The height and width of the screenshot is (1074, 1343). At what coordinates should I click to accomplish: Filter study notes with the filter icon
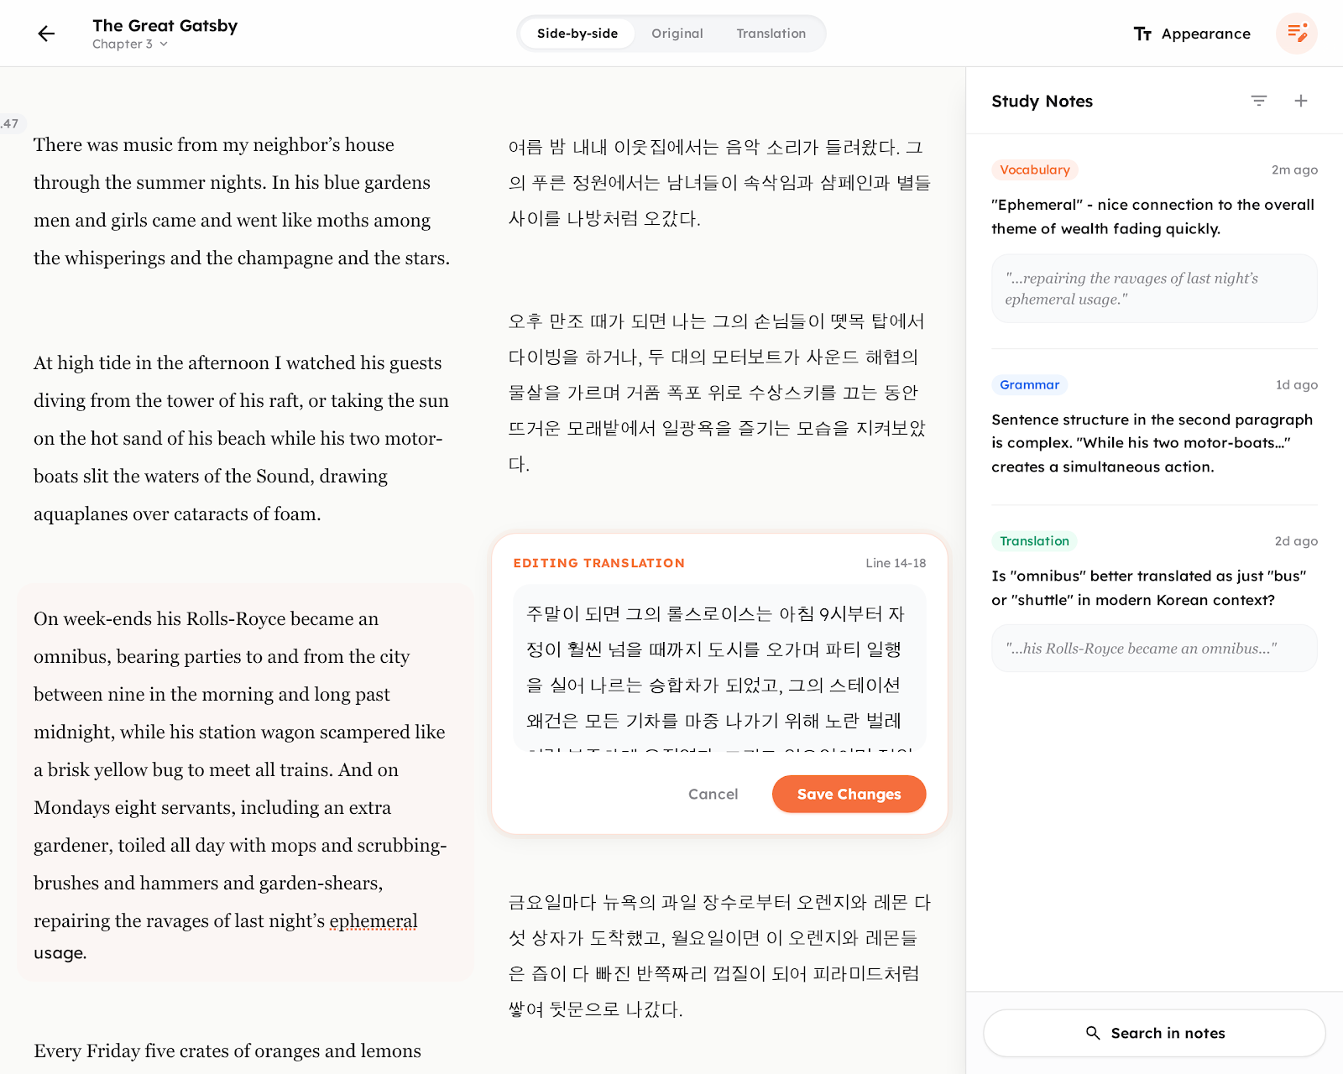[x=1259, y=101]
